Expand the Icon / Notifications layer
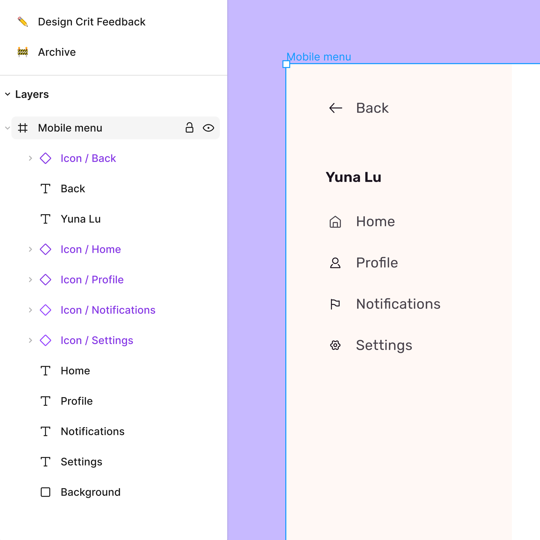 tap(30, 310)
